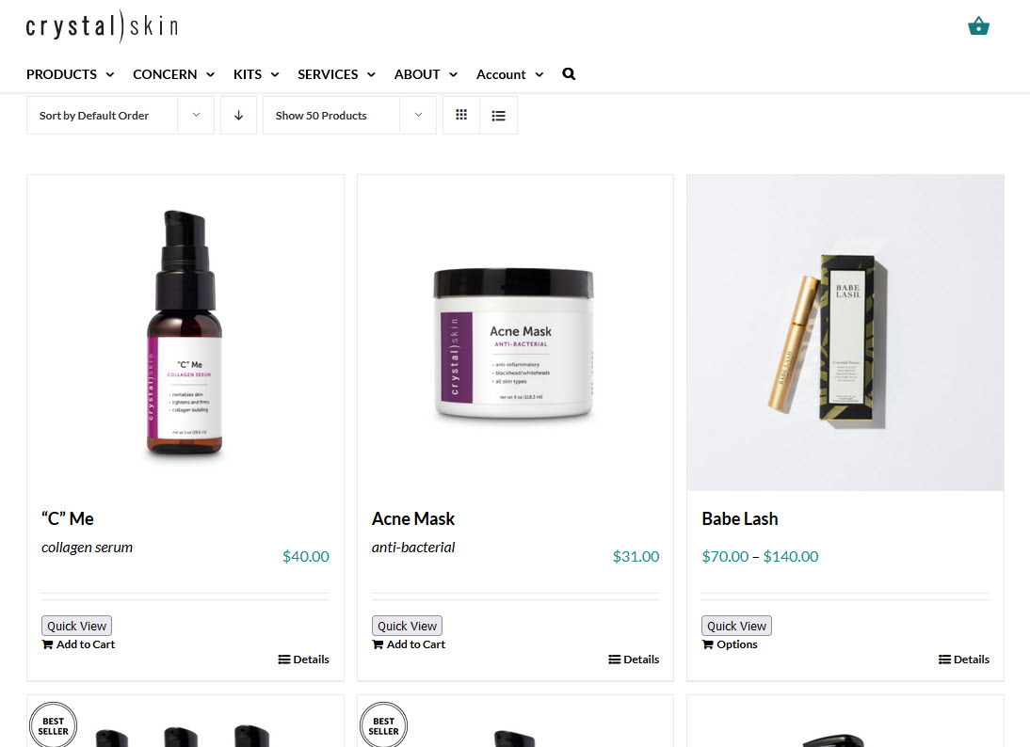This screenshot has height=747, width=1030.
Task: Expand the PRODUCTS menu
Action: [71, 74]
